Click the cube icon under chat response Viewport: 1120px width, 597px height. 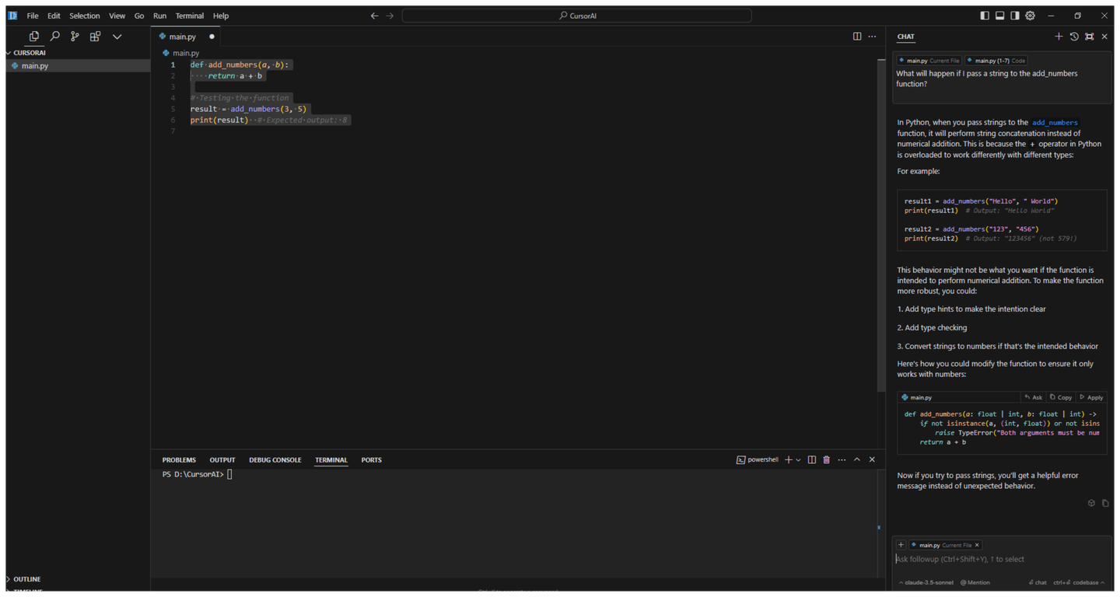click(x=1091, y=503)
